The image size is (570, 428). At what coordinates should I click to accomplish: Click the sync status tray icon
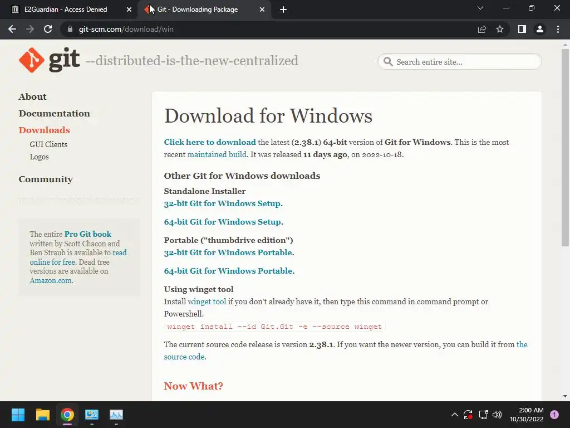coord(468,415)
